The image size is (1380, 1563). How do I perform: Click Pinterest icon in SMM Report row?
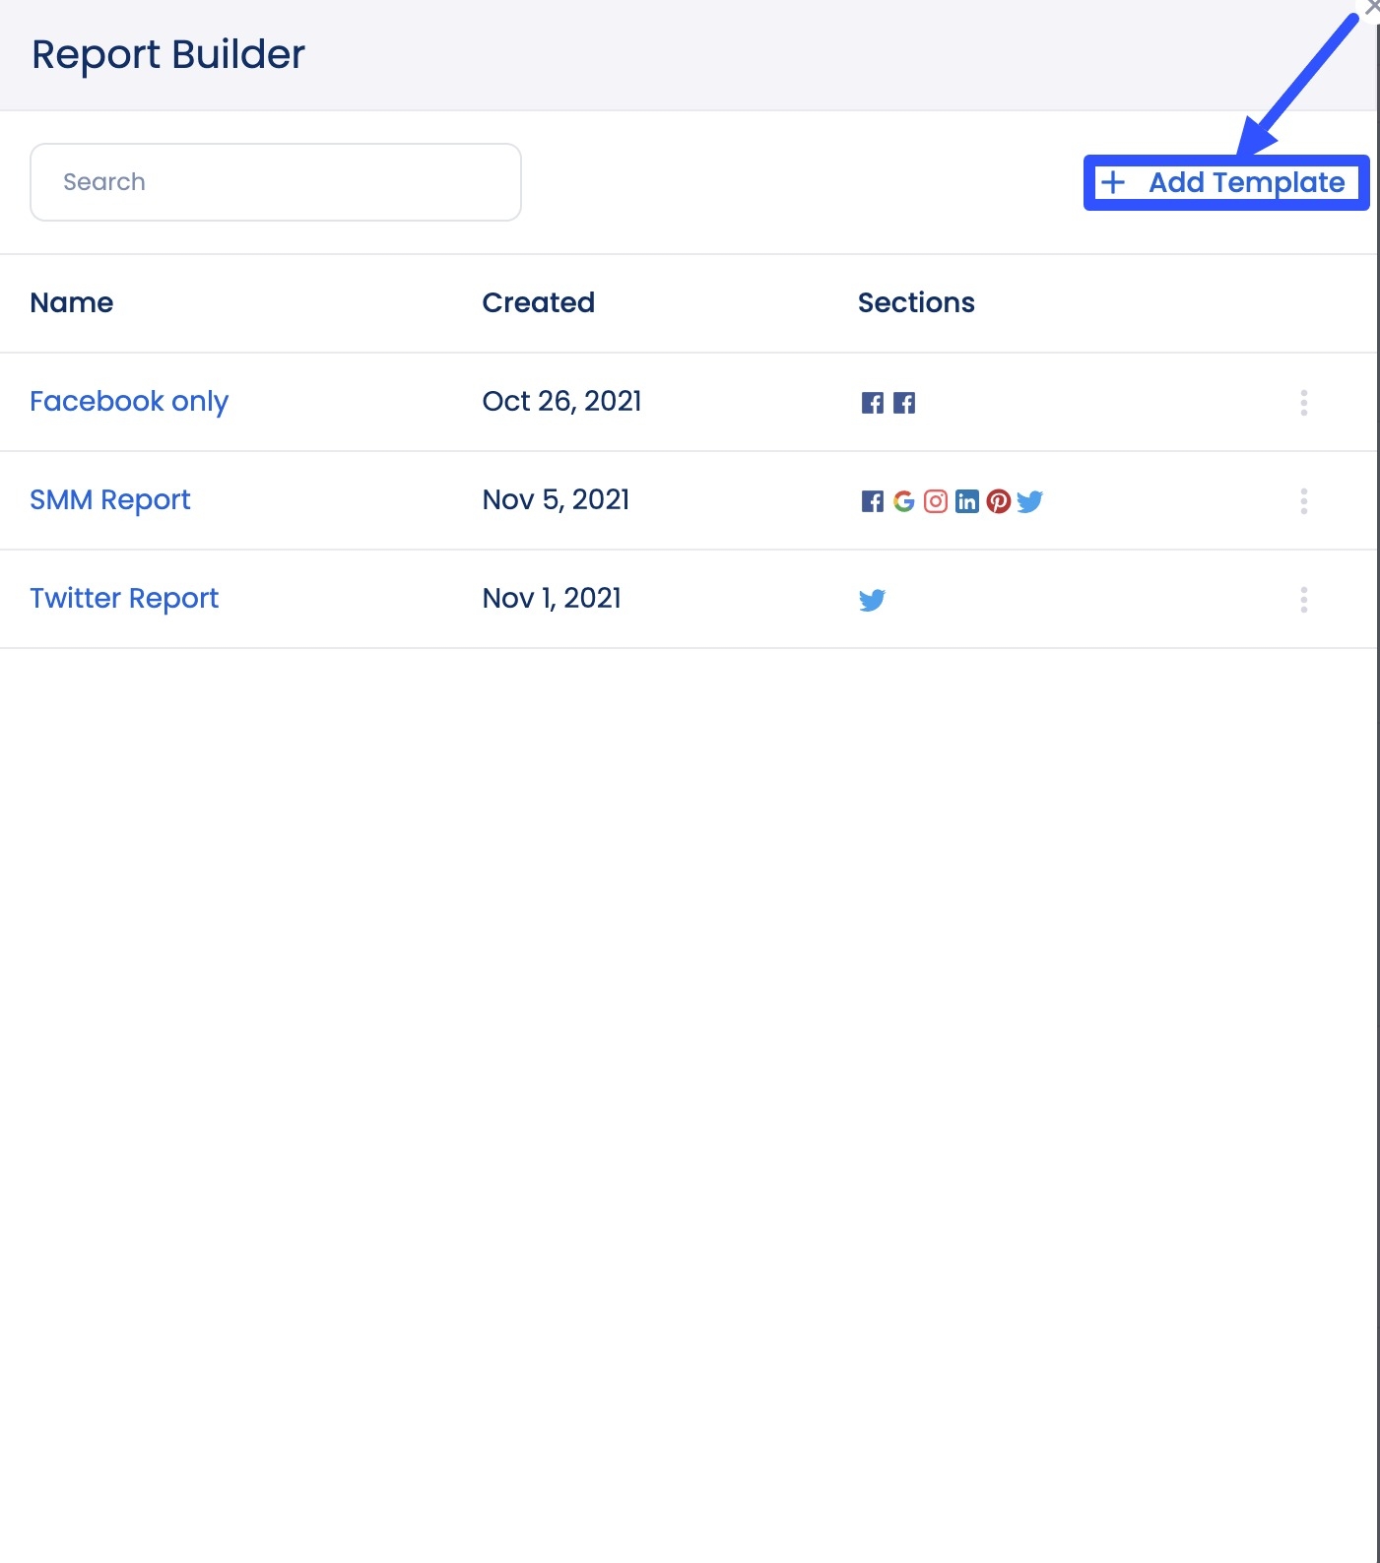pos(999,501)
